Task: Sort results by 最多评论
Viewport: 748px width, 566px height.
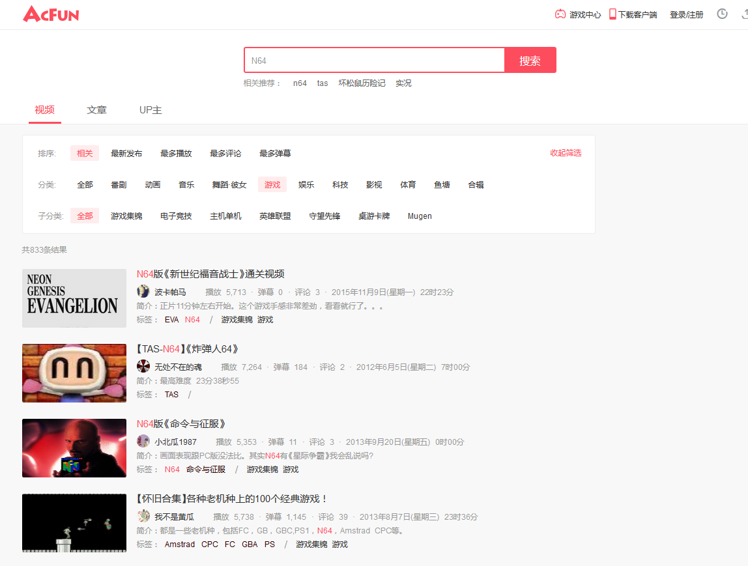Action: [x=225, y=154]
